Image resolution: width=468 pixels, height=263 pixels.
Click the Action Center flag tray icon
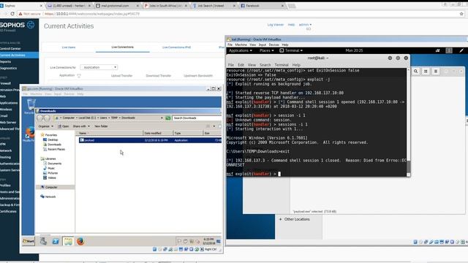[179, 241]
